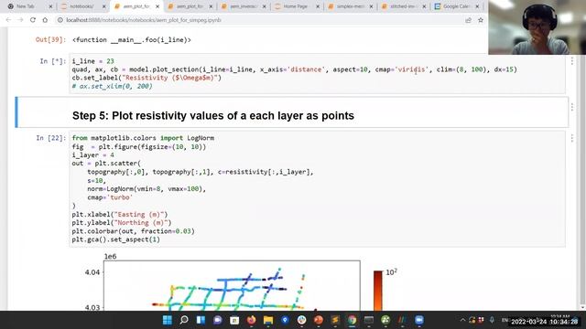View site information icon in address bar
Viewport: 586px width, 329px height.
point(60,20)
